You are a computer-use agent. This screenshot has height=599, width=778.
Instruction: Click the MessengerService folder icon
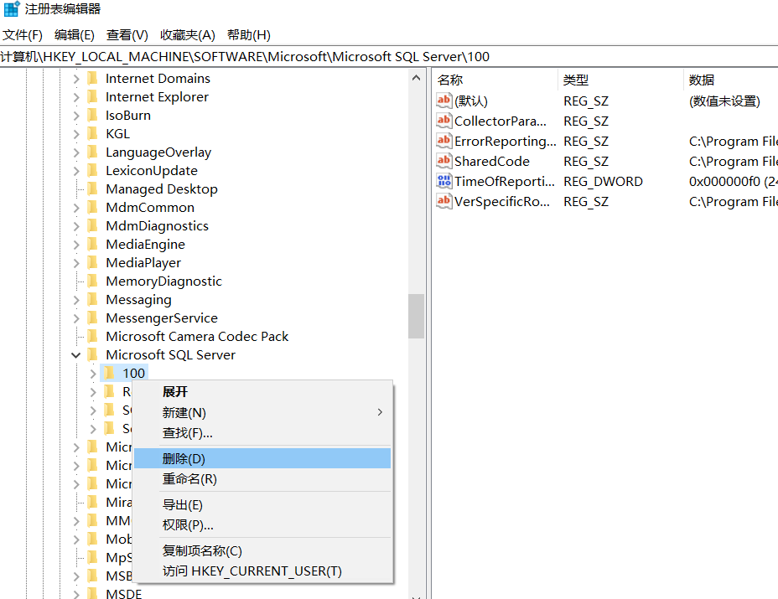pos(92,318)
